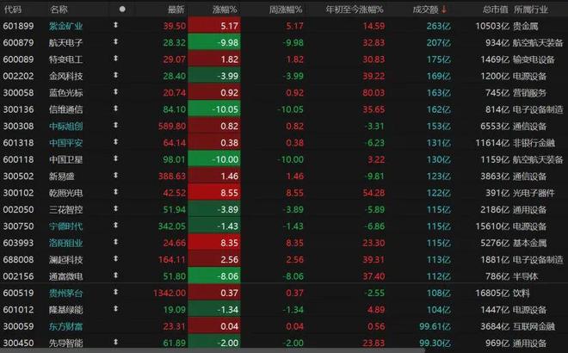Click the 贵金属 industry cell
Viewport: 568px width, 353px height.
coord(526,26)
